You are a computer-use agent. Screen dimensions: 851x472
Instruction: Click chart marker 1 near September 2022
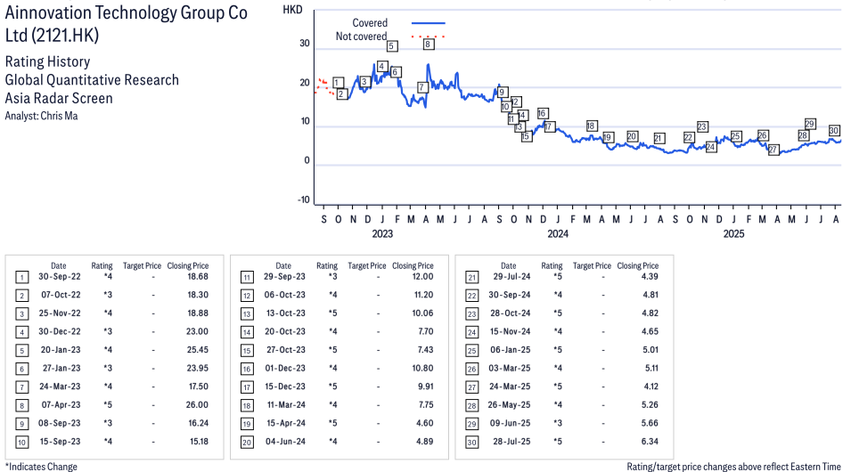(338, 83)
